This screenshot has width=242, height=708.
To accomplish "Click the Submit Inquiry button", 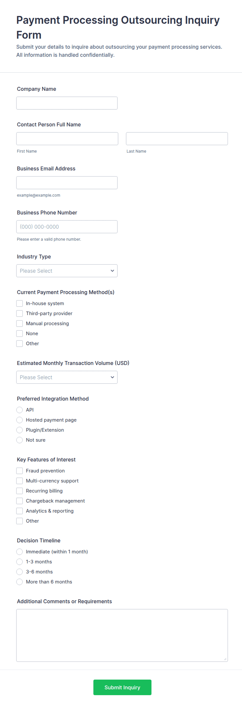I will (122, 687).
